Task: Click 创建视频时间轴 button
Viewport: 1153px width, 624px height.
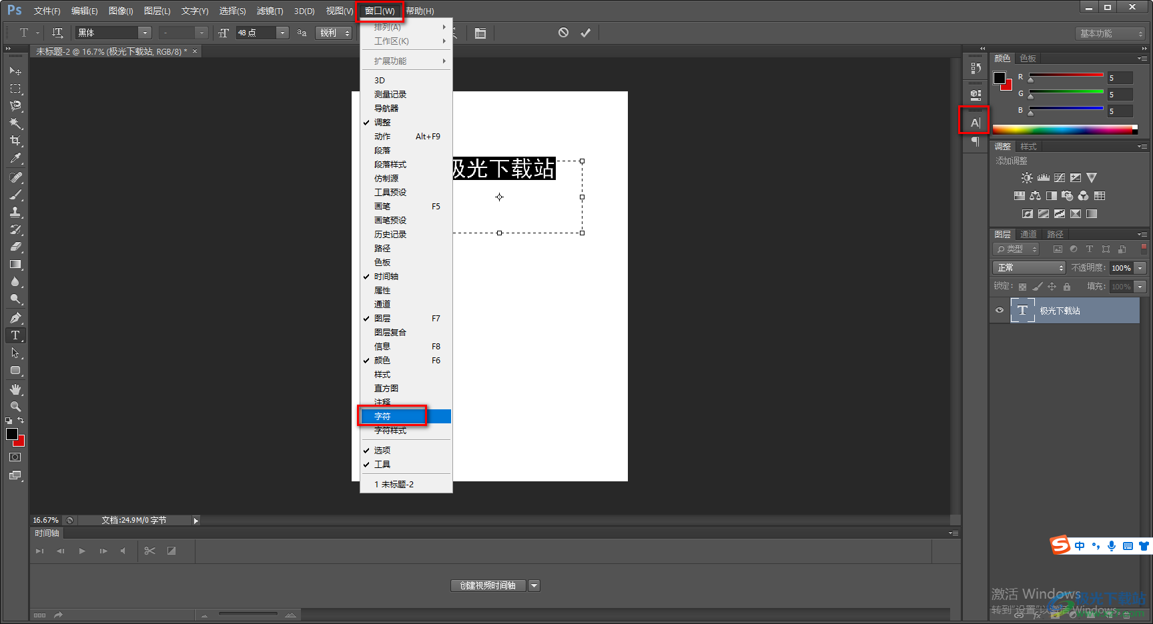Action: (488, 585)
